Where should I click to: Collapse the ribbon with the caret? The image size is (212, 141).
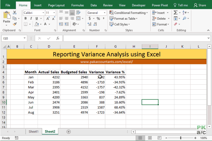[208, 30]
